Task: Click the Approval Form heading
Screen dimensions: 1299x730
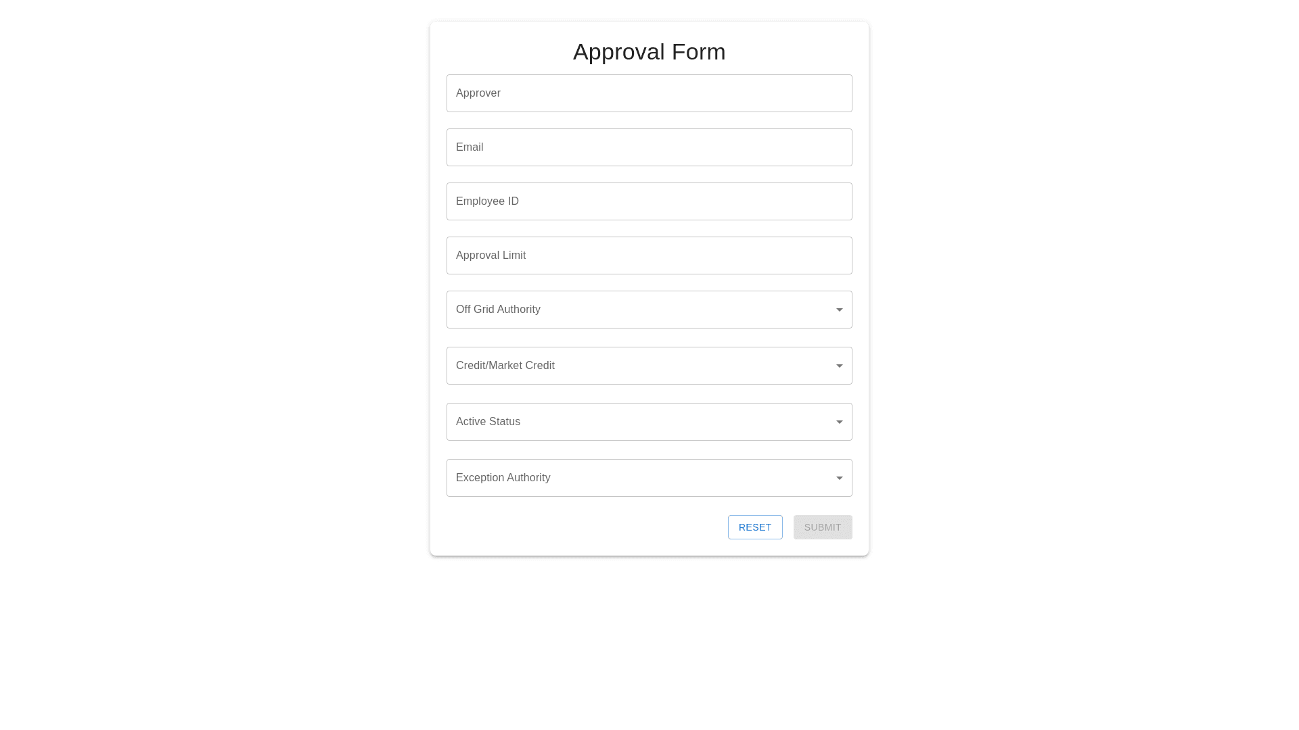Action: [649, 52]
